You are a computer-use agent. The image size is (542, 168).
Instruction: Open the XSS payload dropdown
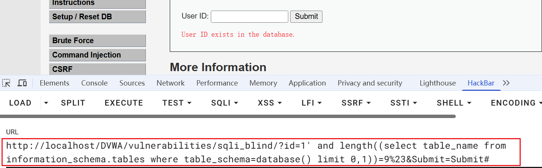270,103
